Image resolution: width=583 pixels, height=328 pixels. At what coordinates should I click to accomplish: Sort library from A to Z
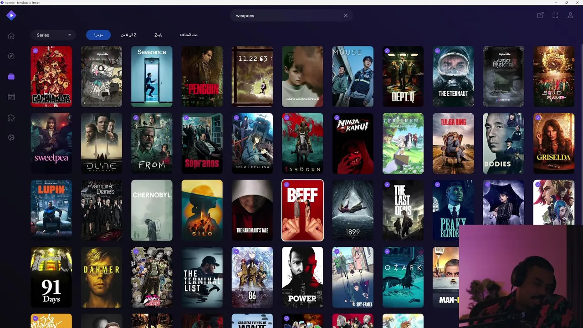128,35
